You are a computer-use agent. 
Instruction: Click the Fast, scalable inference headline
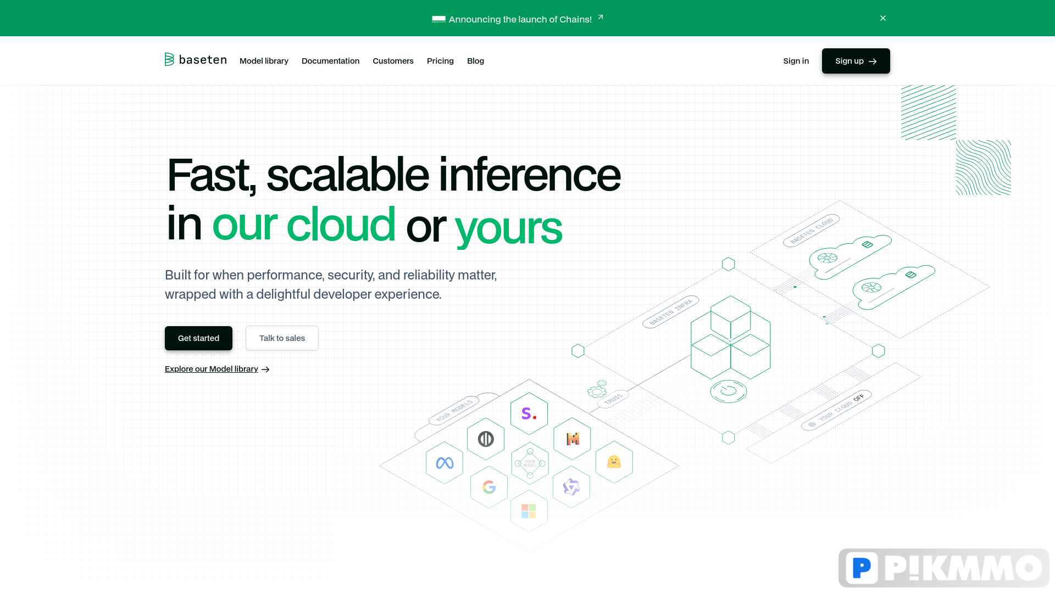click(x=393, y=175)
